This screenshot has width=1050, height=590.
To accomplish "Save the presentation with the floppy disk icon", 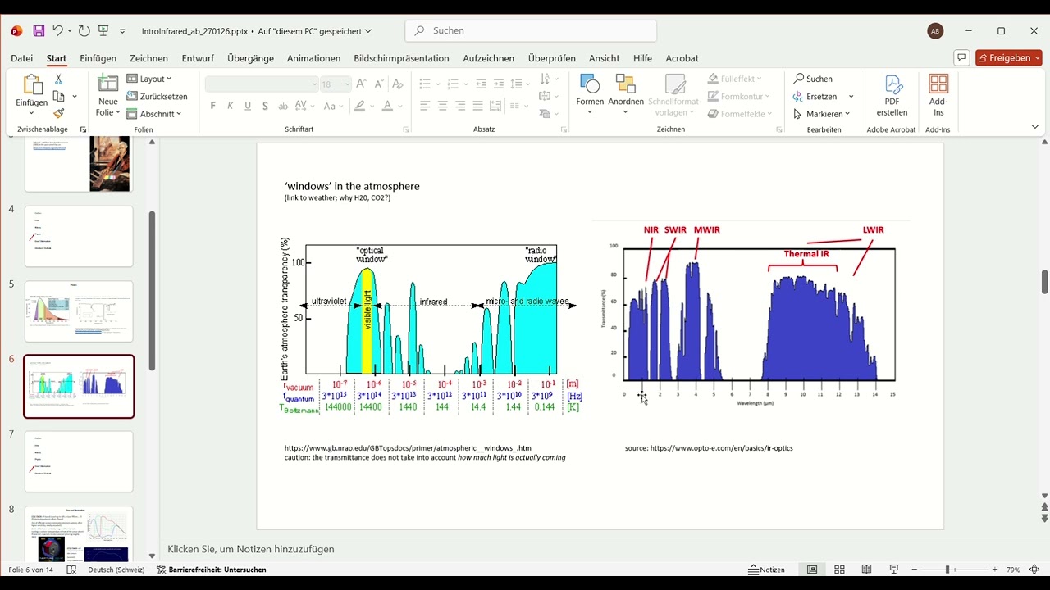I will coord(39,31).
